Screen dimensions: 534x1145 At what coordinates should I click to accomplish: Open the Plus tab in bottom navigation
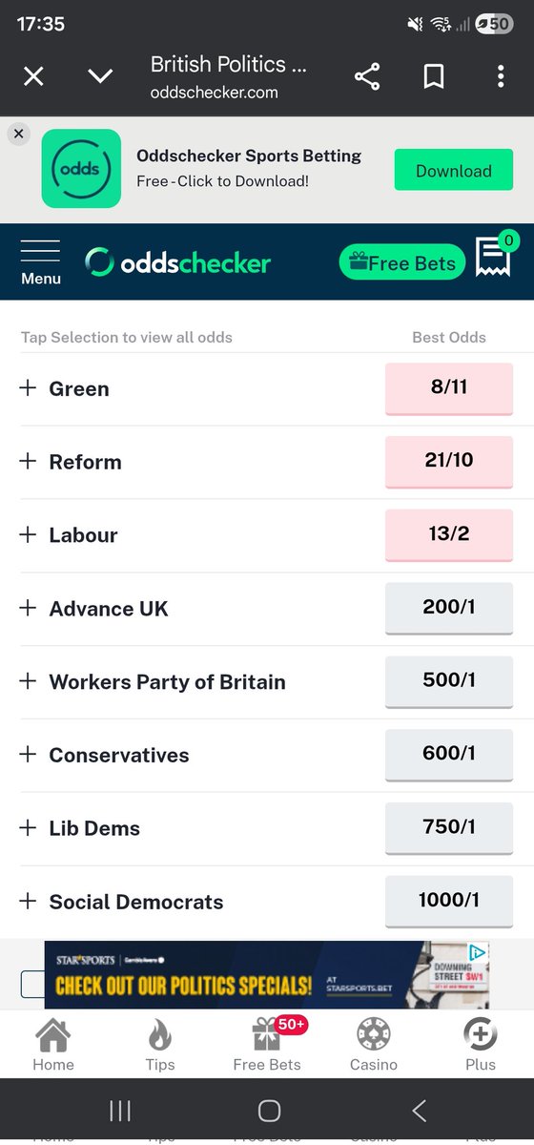click(481, 1045)
